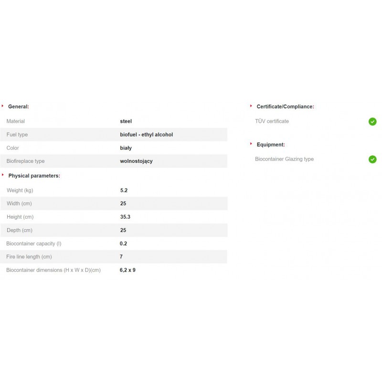Click the 'wolnostojący' biofireplace type value
This screenshot has height=382, width=382.
coord(136,161)
